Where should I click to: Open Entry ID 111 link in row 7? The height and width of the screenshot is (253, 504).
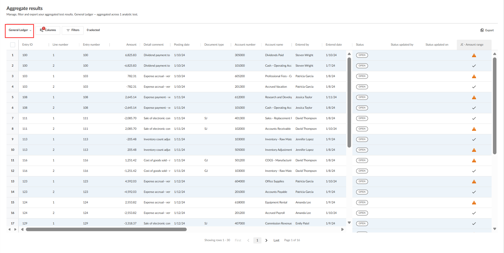click(25, 118)
